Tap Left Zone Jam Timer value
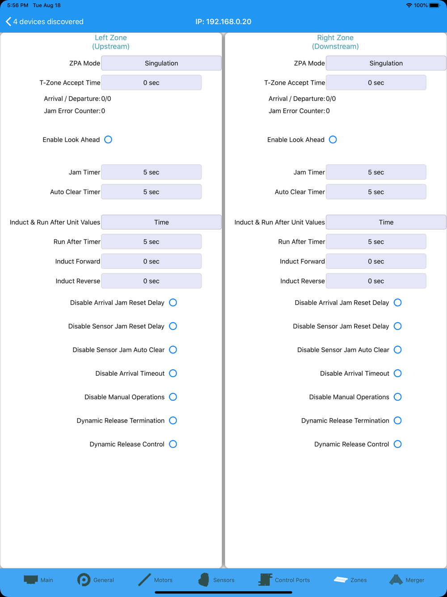Image resolution: width=447 pixels, height=597 pixels. (x=151, y=172)
